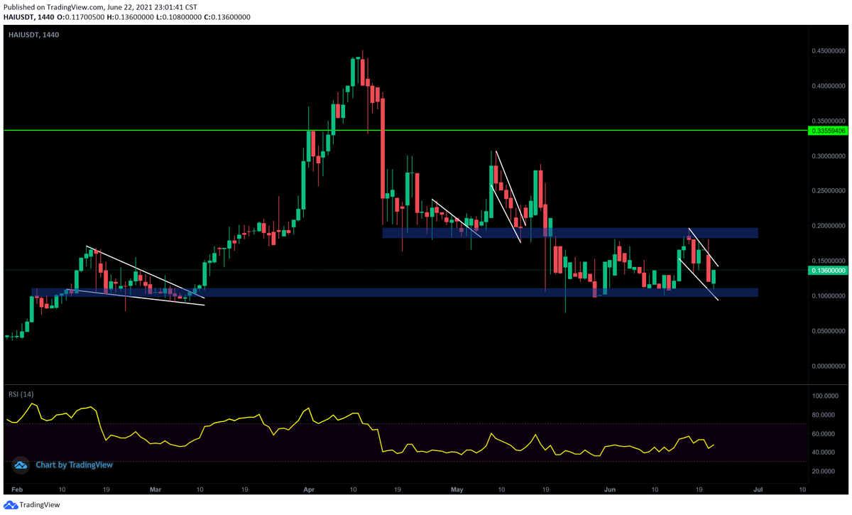This screenshot has width=852, height=515.
Task: Click the green 0.33559406 price label
Action: coord(827,131)
